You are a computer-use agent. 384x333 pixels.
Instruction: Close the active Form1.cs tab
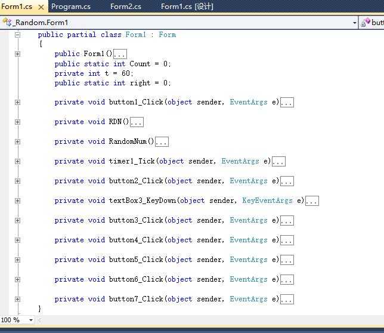click(x=41, y=7)
